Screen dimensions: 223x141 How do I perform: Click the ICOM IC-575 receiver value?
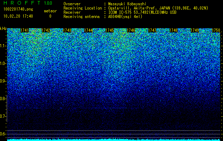coord(142,12)
